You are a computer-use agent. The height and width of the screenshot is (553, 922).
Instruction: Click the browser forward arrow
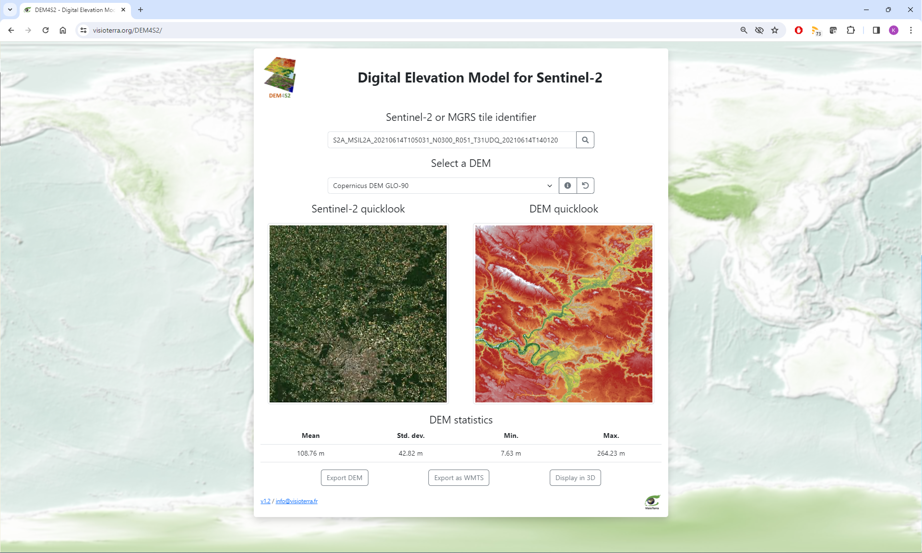pyautogui.click(x=28, y=30)
